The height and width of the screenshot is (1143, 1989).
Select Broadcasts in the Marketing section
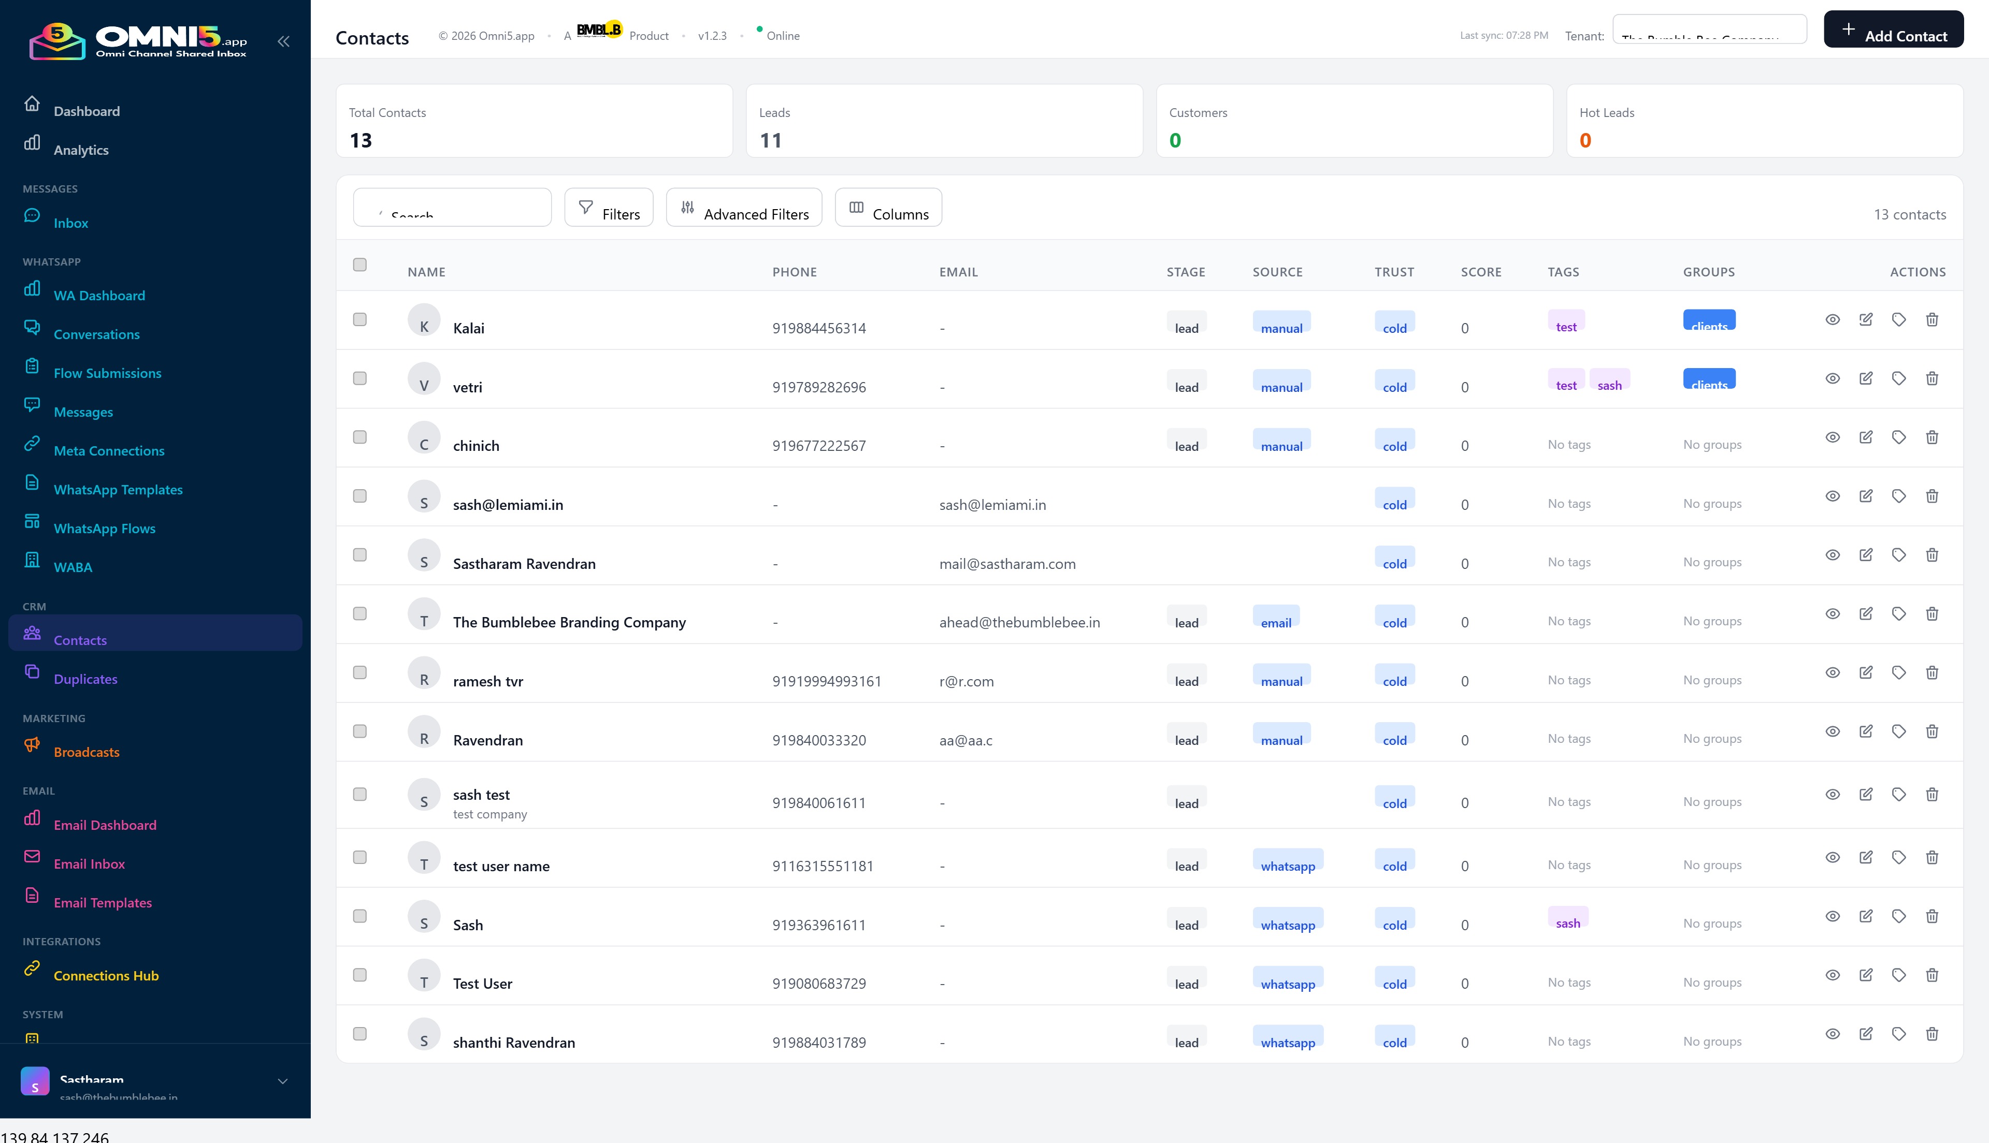click(87, 751)
